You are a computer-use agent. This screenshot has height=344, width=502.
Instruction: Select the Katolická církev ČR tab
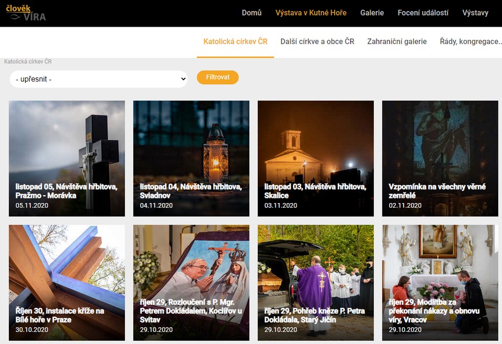235,42
